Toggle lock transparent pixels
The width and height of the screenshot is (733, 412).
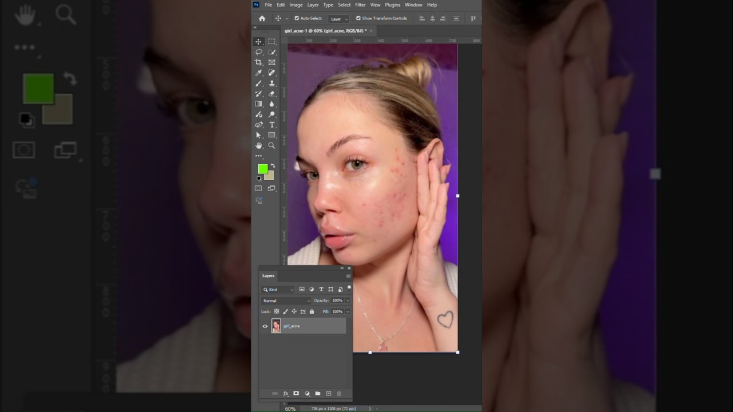coord(277,312)
